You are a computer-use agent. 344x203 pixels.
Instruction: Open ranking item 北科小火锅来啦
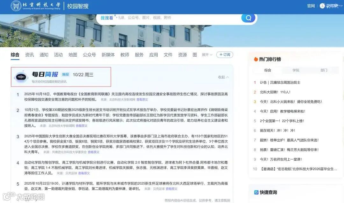point(291,102)
